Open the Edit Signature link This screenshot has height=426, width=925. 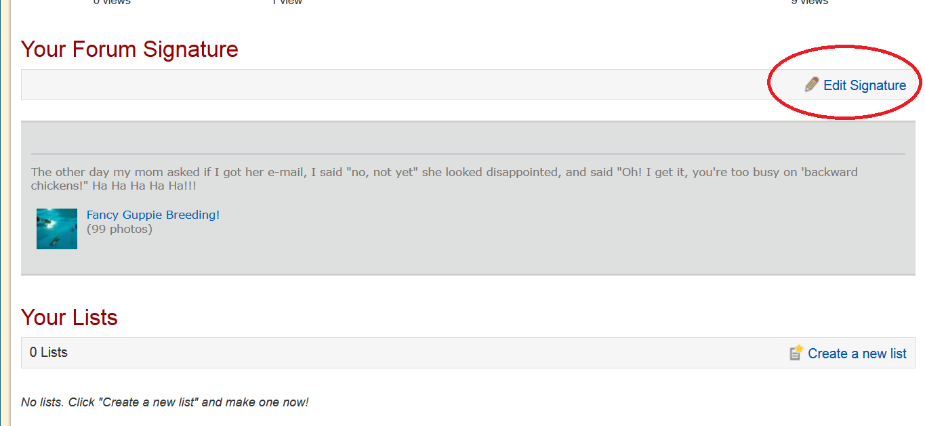click(x=865, y=85)
